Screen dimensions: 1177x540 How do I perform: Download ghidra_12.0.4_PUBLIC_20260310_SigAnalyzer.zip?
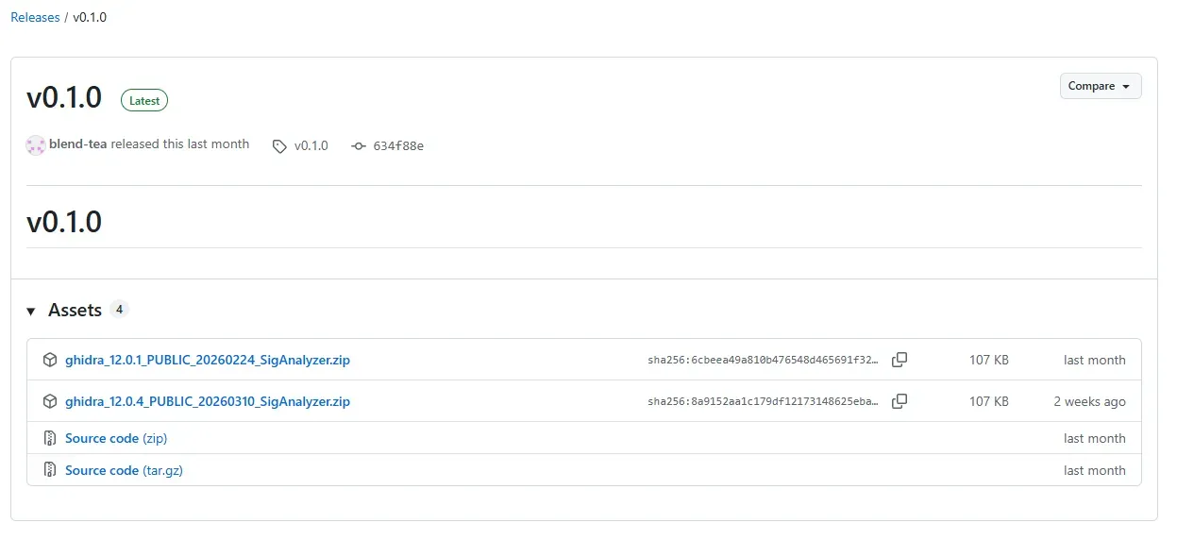tap(208, 401)
